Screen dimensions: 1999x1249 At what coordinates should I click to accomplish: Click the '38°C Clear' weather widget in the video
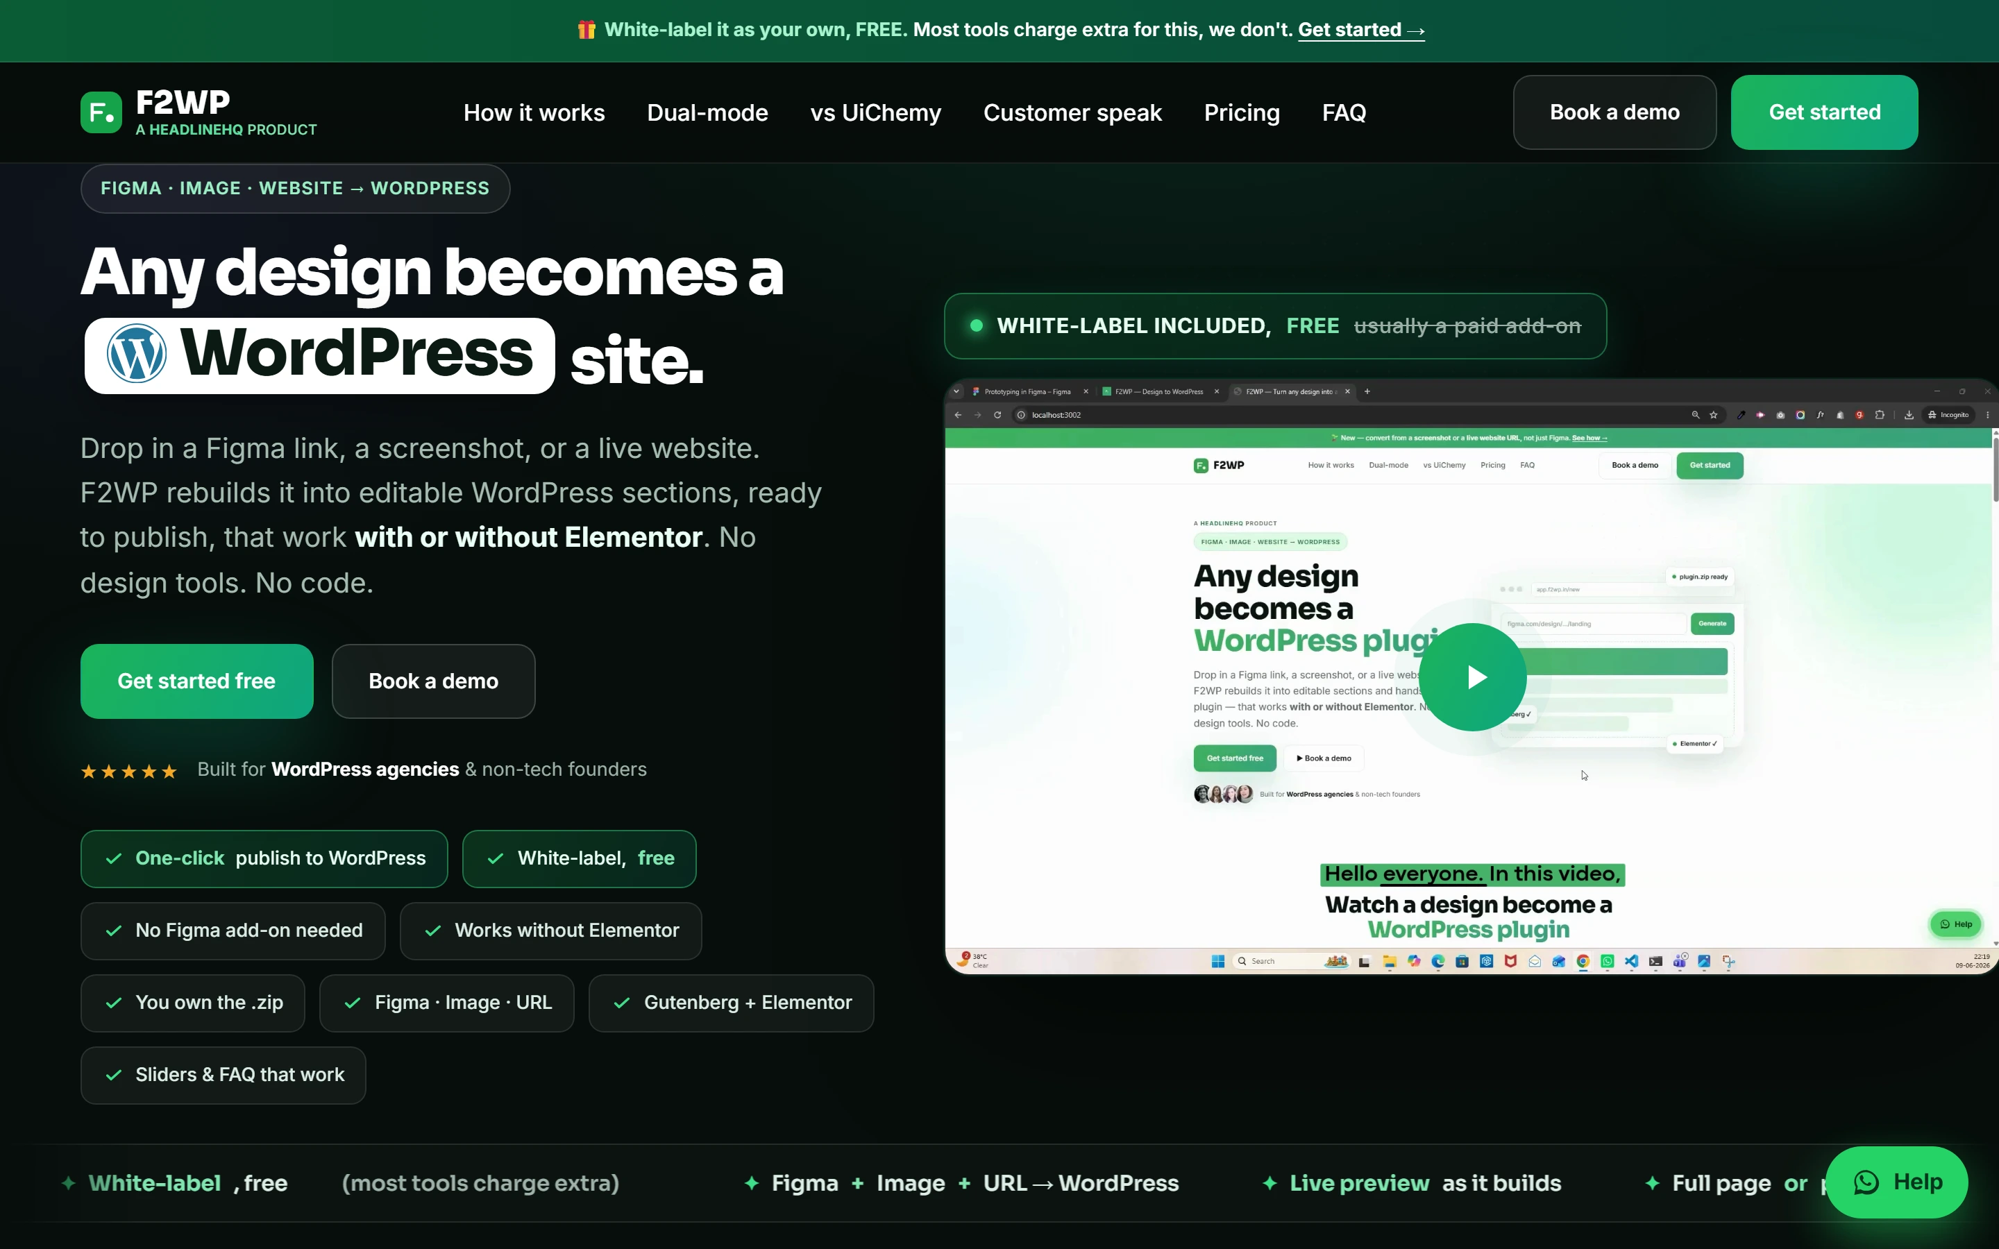(x=973, y=960)
